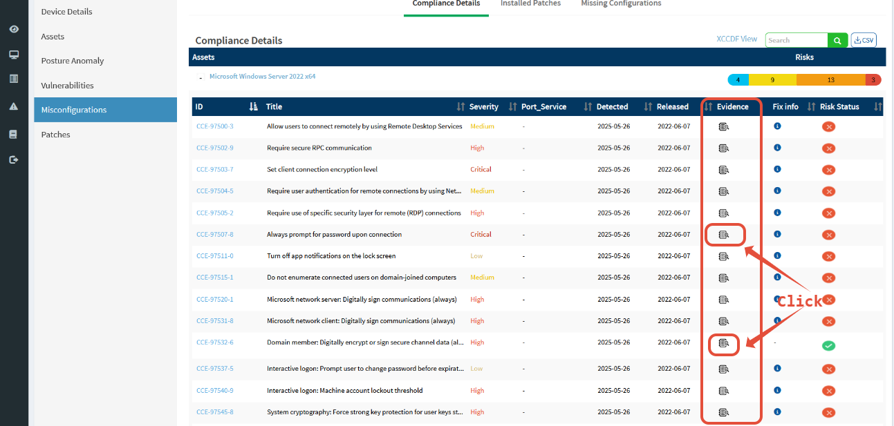
Task: Open the table report icon in left sidebar
Action: coord(14,79)
